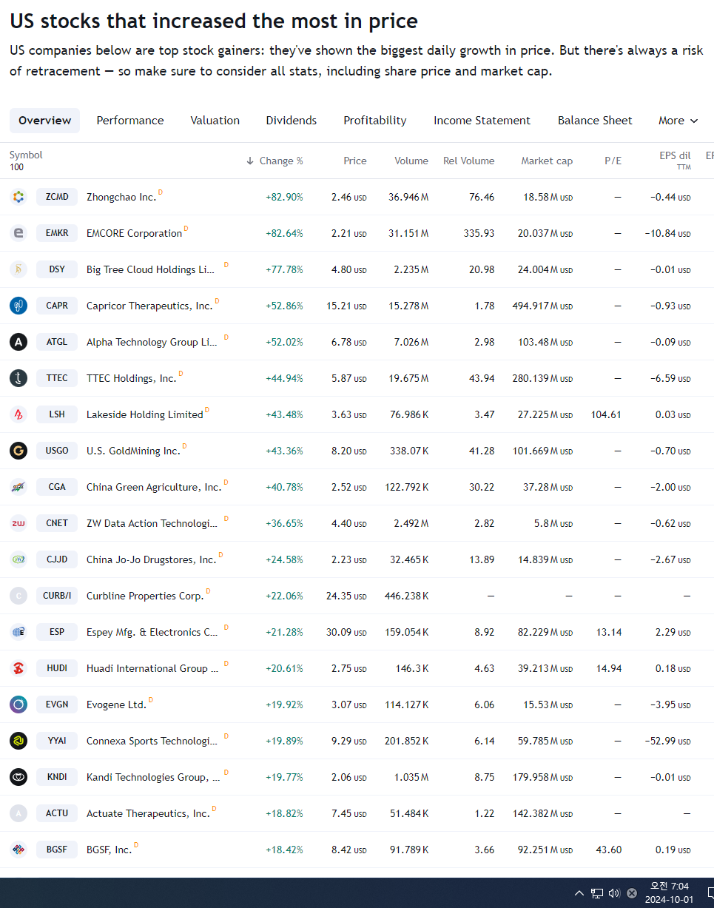Click the Lakeside Holding Limited logo icon

[x=18, y=414]
